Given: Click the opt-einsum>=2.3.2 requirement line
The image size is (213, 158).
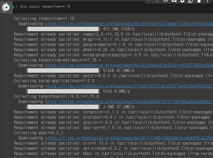Looking at the screenshot, I should point(113,148).
